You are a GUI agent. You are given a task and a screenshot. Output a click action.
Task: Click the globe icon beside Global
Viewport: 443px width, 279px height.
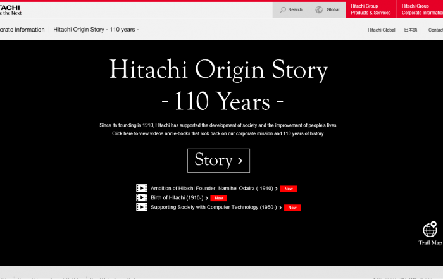(x=319, y=10)
